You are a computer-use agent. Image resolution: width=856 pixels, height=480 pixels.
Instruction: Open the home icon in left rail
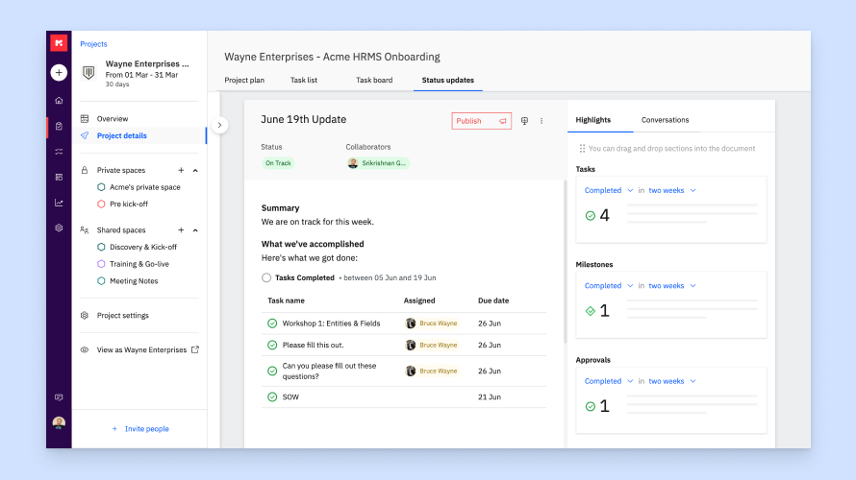coord(59,100)
